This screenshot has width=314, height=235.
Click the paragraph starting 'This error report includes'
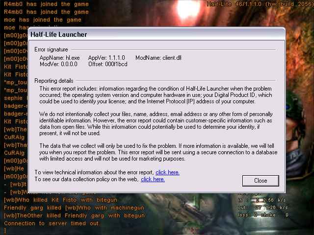tap(156, 95)
